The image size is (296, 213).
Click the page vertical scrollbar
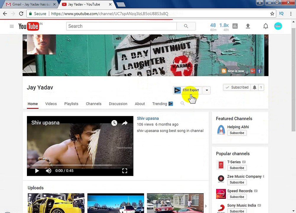click(x=293, y=79)
